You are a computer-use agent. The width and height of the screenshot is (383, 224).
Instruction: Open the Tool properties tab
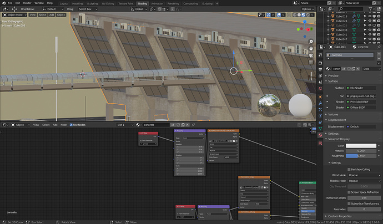tap(320, 55)
